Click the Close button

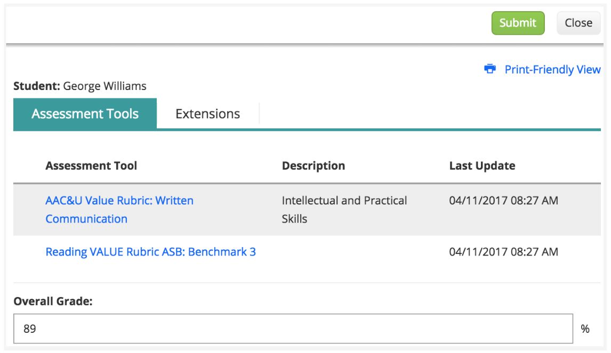click(578, 23)
